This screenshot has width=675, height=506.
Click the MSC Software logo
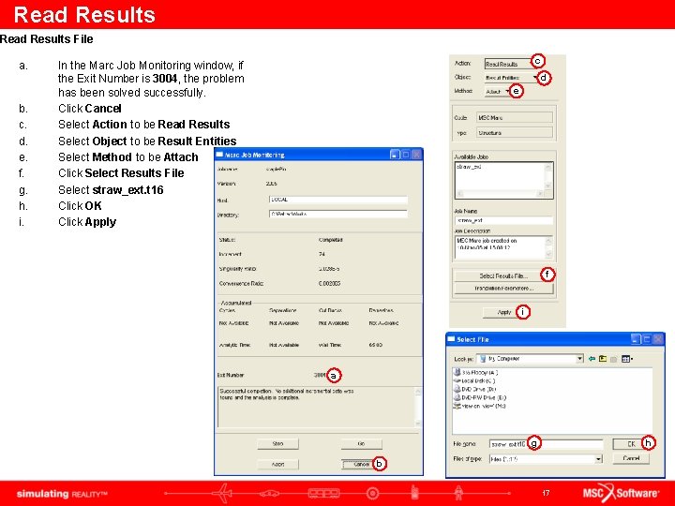[x=621, y=493]
